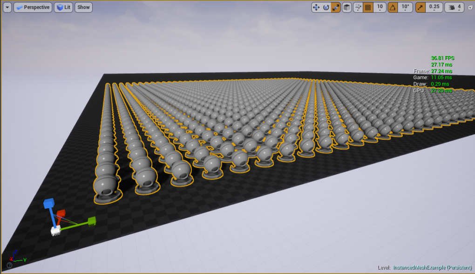The width and height of the screenshot is (475, 274).
Task: Open the Lit view mode menu
Action: (x=63, y=7)
